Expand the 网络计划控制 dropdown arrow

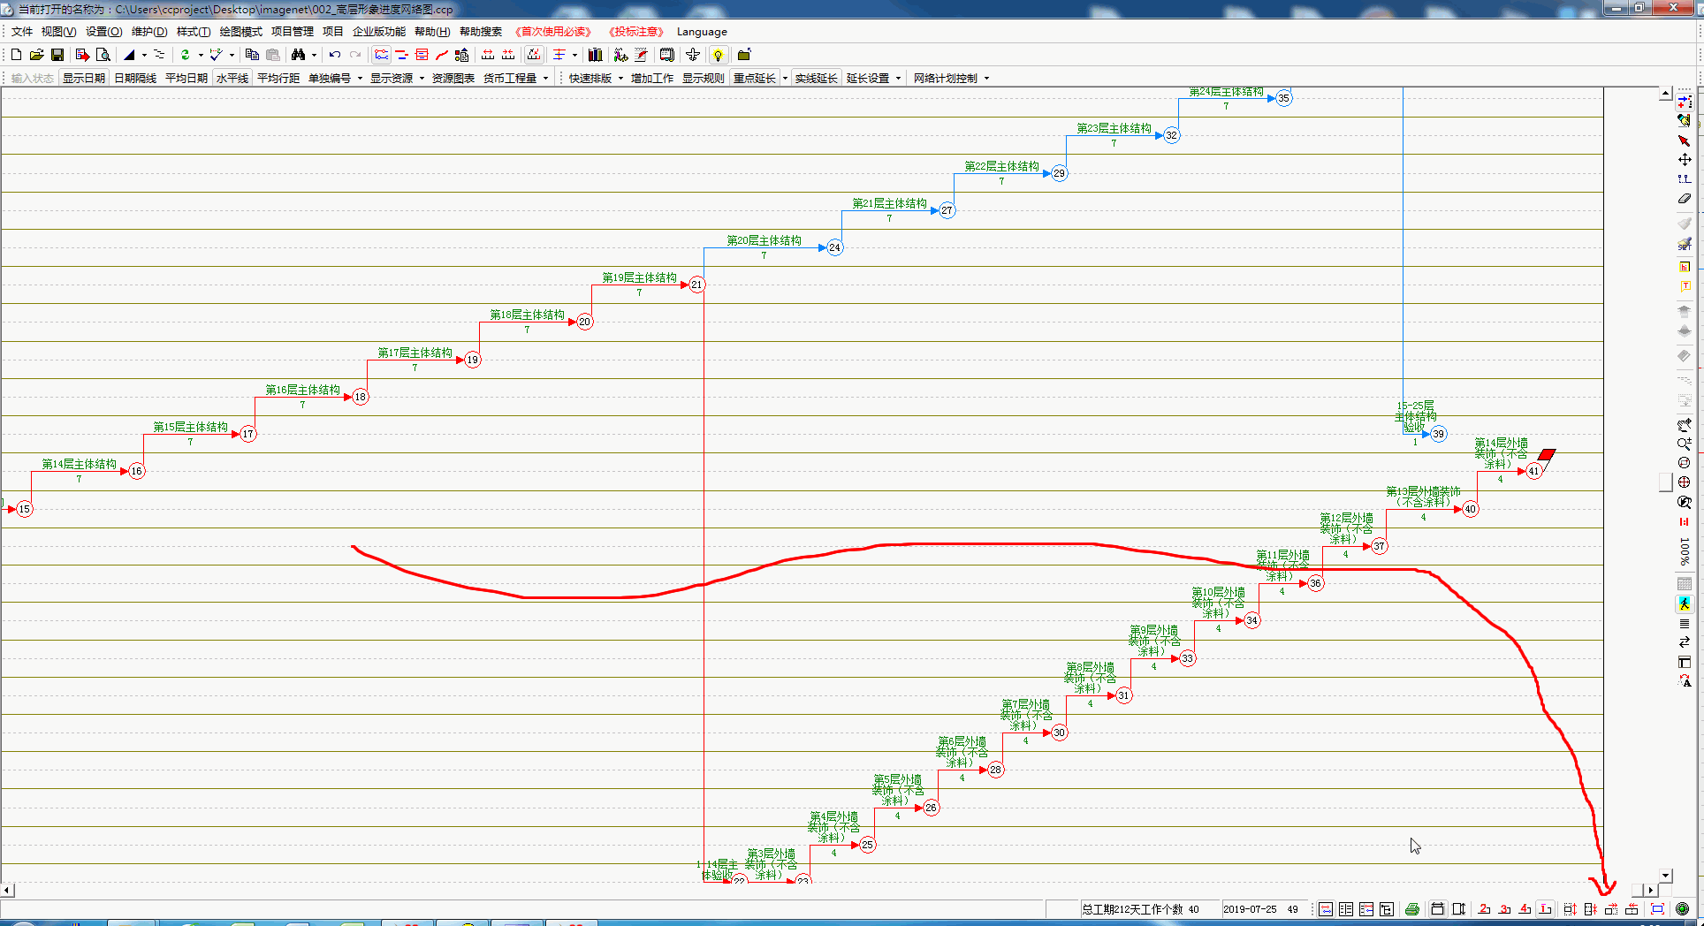coord(986,79)
